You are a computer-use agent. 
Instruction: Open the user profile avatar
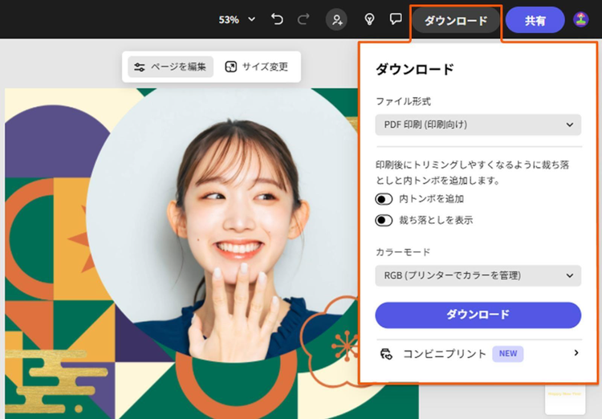tap(581, 19)
